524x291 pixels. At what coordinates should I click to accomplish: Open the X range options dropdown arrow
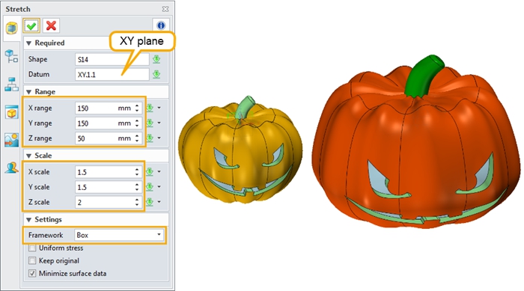tap(159, 108)
